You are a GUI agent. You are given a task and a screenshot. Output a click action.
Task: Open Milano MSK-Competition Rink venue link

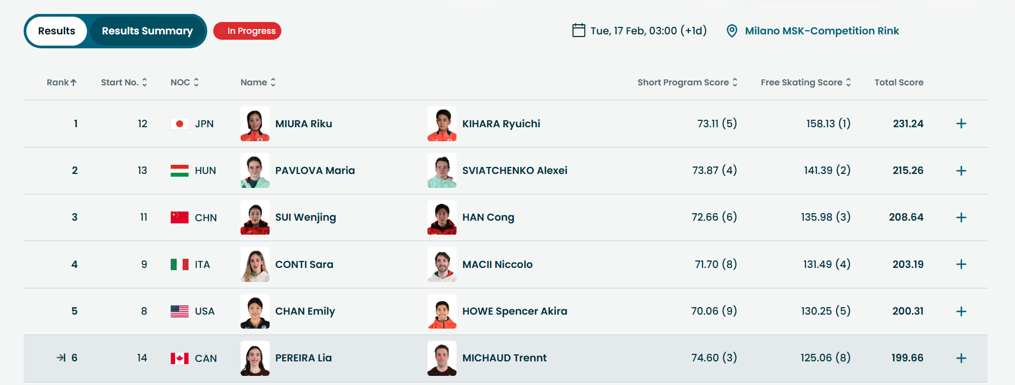822,31
